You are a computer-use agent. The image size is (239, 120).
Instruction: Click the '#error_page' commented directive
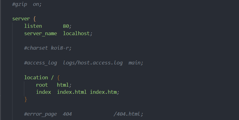[x=41, y=114]
